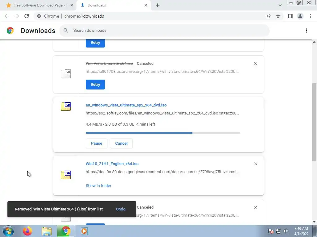Focus the Search downloads field
Image resolution: width=317 pixels, height=237 pixels.
pos(165,31)
